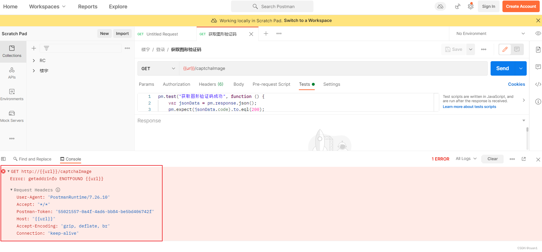Screen dimensions: 542x252
Task: Open a new request tab with plus
Action: click(x=266, y=33)
